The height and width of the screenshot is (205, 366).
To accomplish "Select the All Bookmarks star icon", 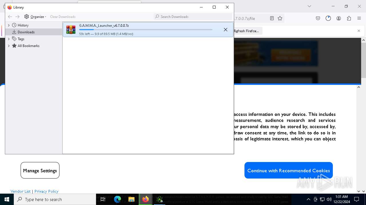I will (x=14, y=46).
